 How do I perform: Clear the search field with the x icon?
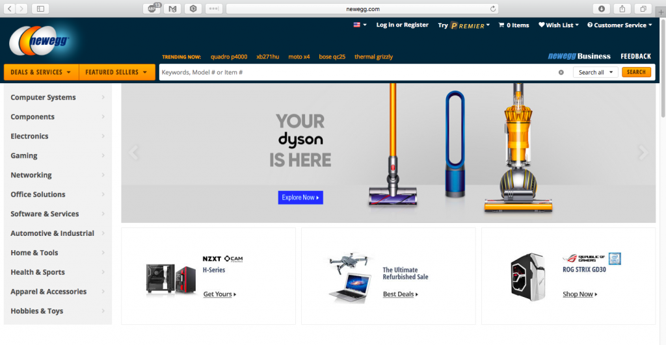pyautogui.click(x=561, y=73)
